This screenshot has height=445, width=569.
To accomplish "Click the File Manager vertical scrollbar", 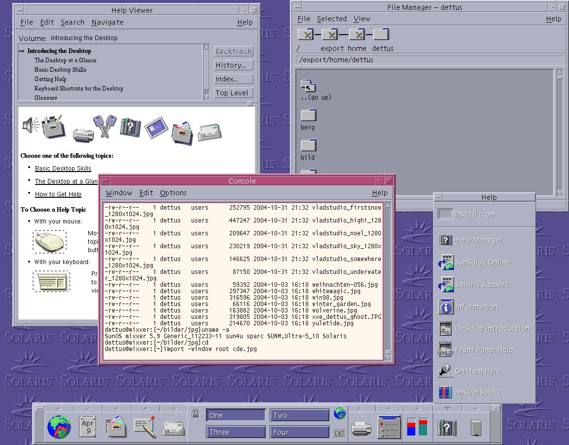I will pos(560,132).
